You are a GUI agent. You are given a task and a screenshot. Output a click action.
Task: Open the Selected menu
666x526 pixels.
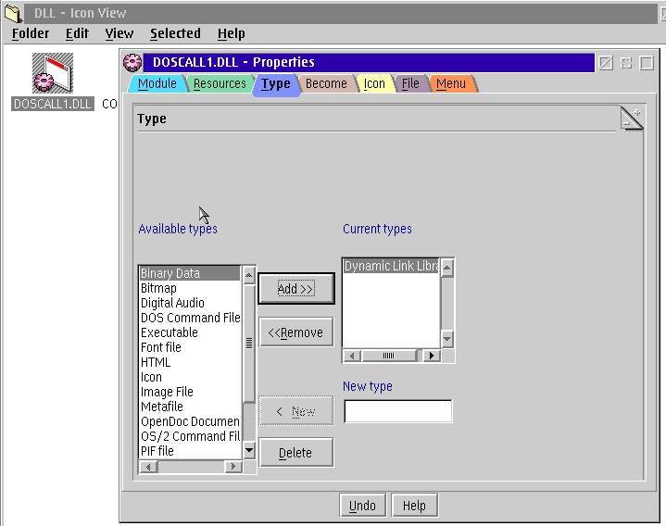click(x=175, y=33)
